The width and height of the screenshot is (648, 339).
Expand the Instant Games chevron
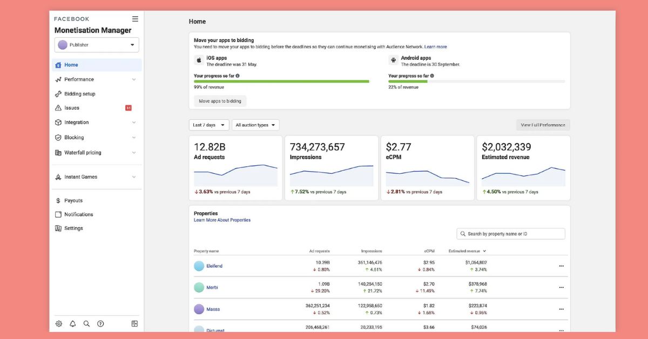(134, 177)
